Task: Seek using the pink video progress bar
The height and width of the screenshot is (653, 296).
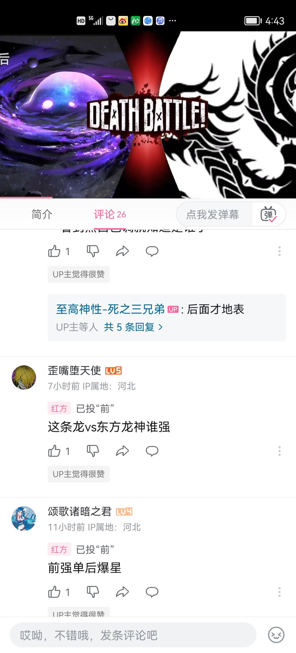Action: pyautogui.click(x=148, y=197)
